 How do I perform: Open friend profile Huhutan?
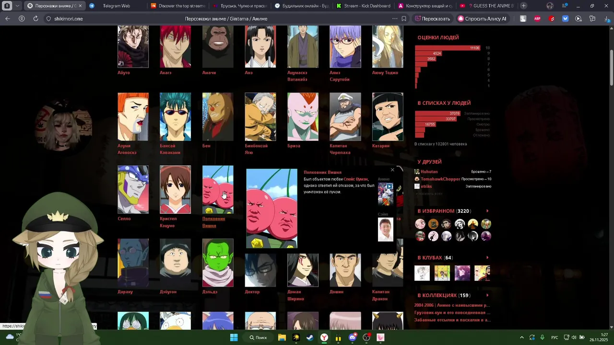[429, 172]
